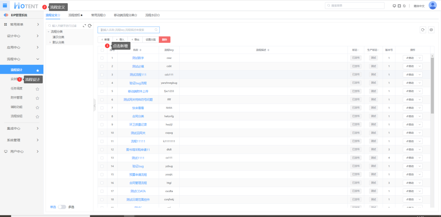
Task: Switch to the 流程授权 tab
Action: coord(75,15)
